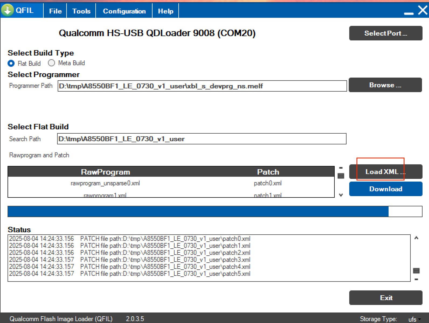Open the File menu
This screenshot has width=429, height=323.
[x=55, y=11]
